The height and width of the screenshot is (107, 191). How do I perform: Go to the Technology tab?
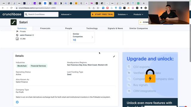point(92,29)
